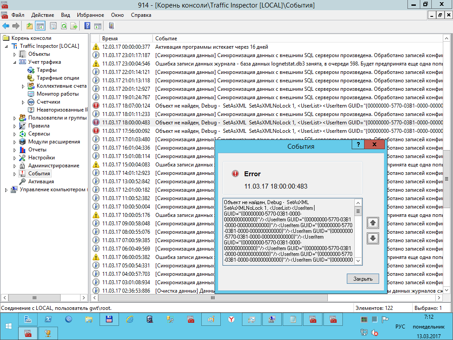The height and width of the screenshot is (340, 453).
Task: Collapse the Учет трафика node
Action: [15, 62]
